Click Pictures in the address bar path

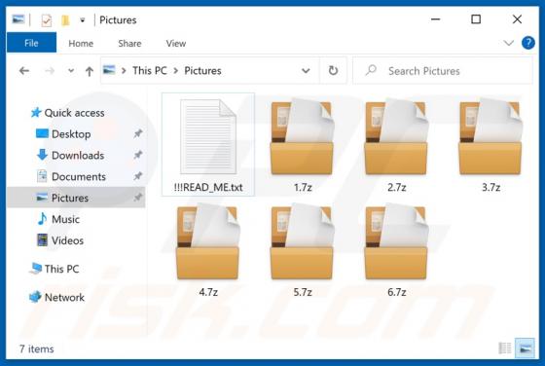point(202,70)
